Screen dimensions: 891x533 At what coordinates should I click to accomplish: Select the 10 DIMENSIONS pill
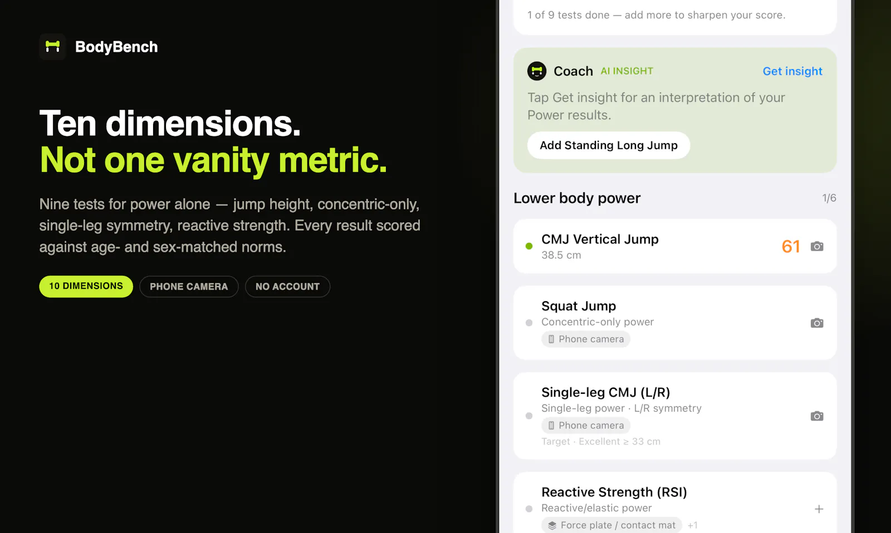coord(86,286)
